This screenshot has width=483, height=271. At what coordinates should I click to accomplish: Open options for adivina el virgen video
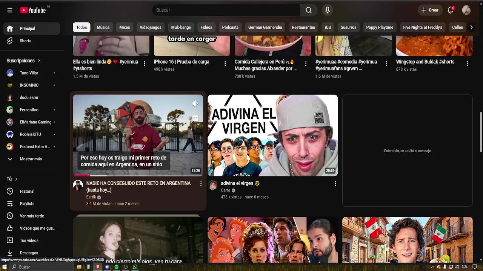click(335, 184)
